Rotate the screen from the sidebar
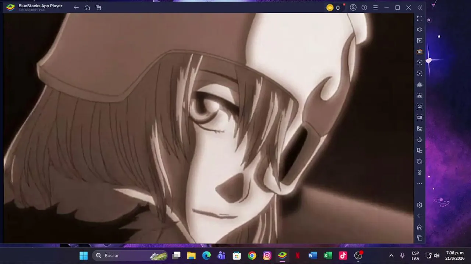This screenshot has height=264, width=471. [x=419, y=161]
